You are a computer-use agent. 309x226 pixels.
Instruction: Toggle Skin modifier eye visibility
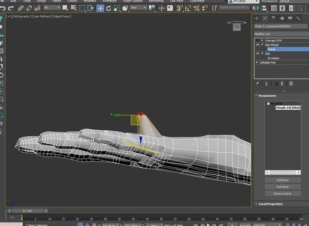[257, 53]
